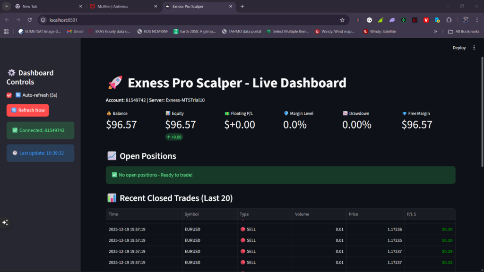The image size is (484, 272).
Task: Expand hidden bookmarks with the double chevron
Action: [x=435, y=32]
